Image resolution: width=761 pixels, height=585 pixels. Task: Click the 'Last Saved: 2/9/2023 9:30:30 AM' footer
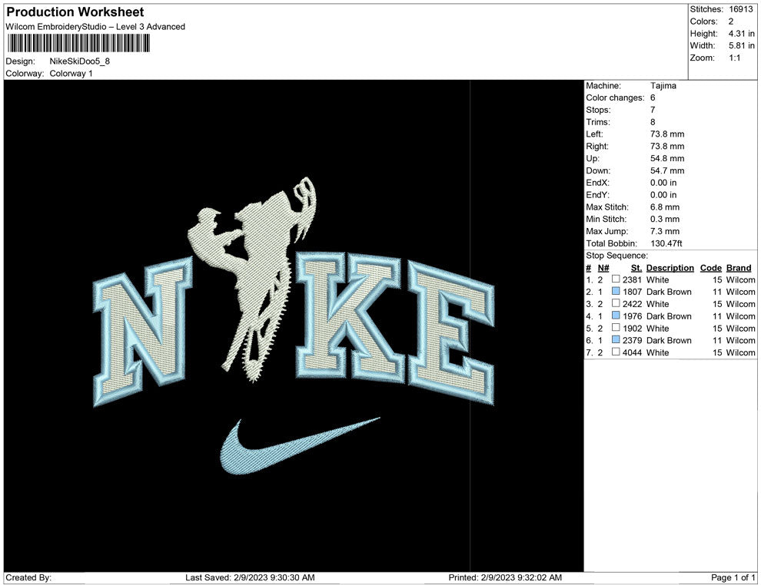coord(250,577)
